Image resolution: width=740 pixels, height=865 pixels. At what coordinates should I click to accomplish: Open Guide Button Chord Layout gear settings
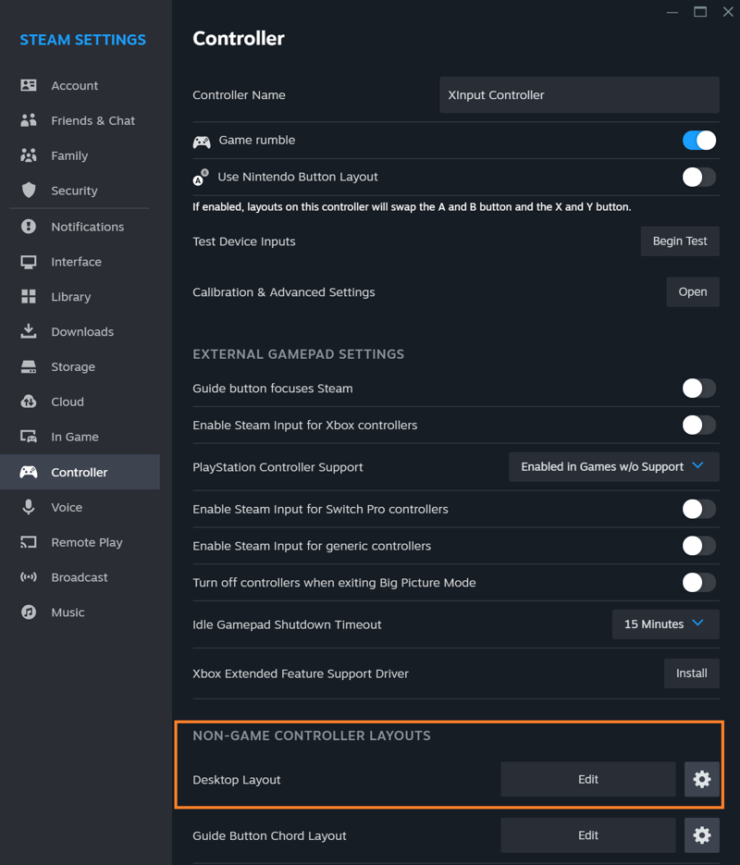click(702, 835)
